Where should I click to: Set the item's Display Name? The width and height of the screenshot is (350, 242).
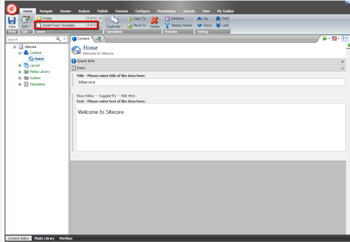[178, 25]
